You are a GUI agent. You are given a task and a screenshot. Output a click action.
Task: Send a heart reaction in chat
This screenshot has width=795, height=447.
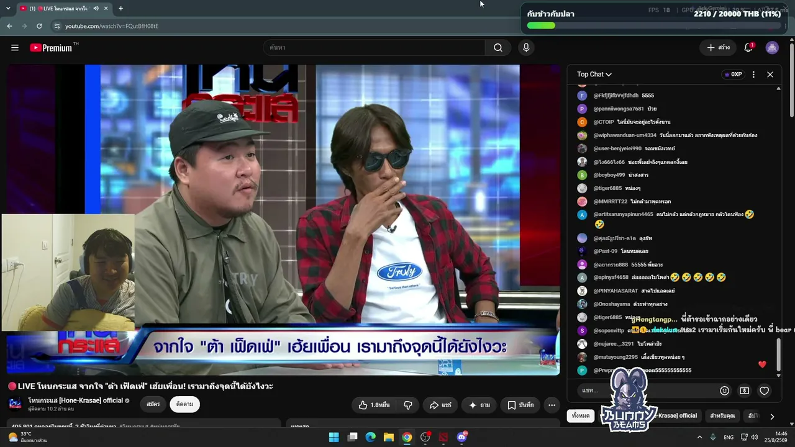(765, 391)
